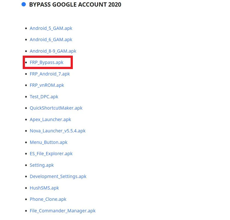Viewport: 230px width, 220px height.
Task: Open the Menu_Button.apk link
Action: (48, 142)
